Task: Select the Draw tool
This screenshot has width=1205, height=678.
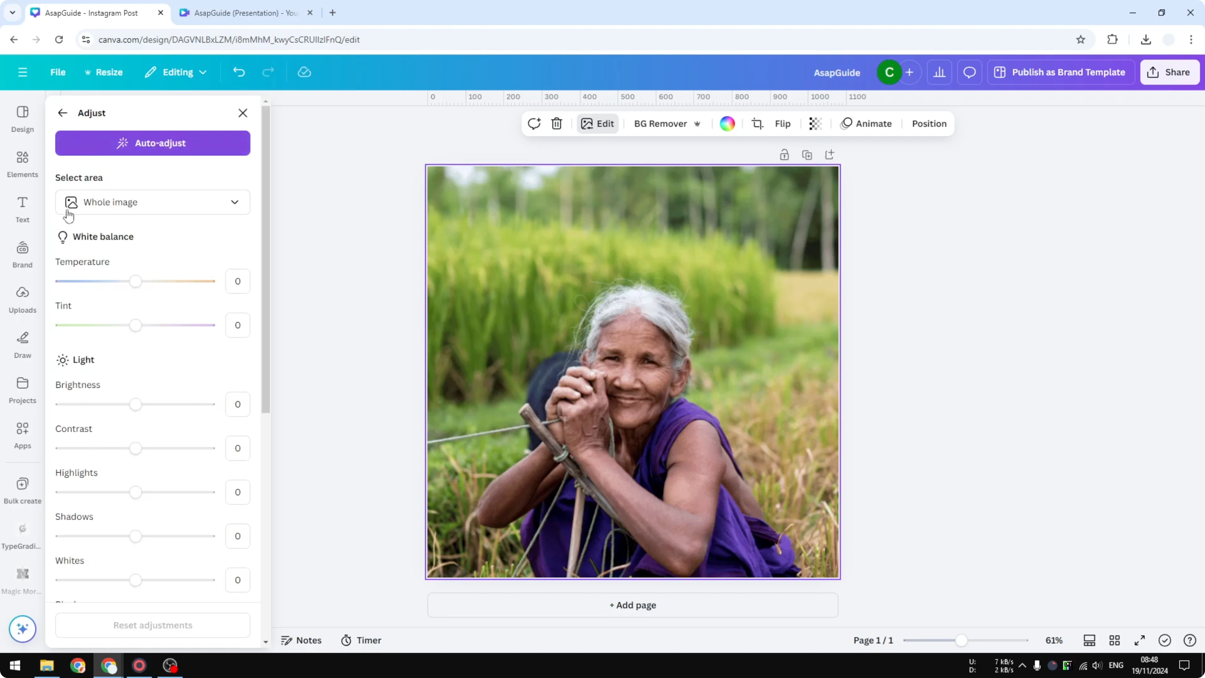Action: point(22,345)
